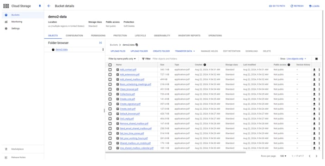The width and height of the screenshot is (325, 166).
Task: Click the folder panel resize handle
Action: [104, 111]
